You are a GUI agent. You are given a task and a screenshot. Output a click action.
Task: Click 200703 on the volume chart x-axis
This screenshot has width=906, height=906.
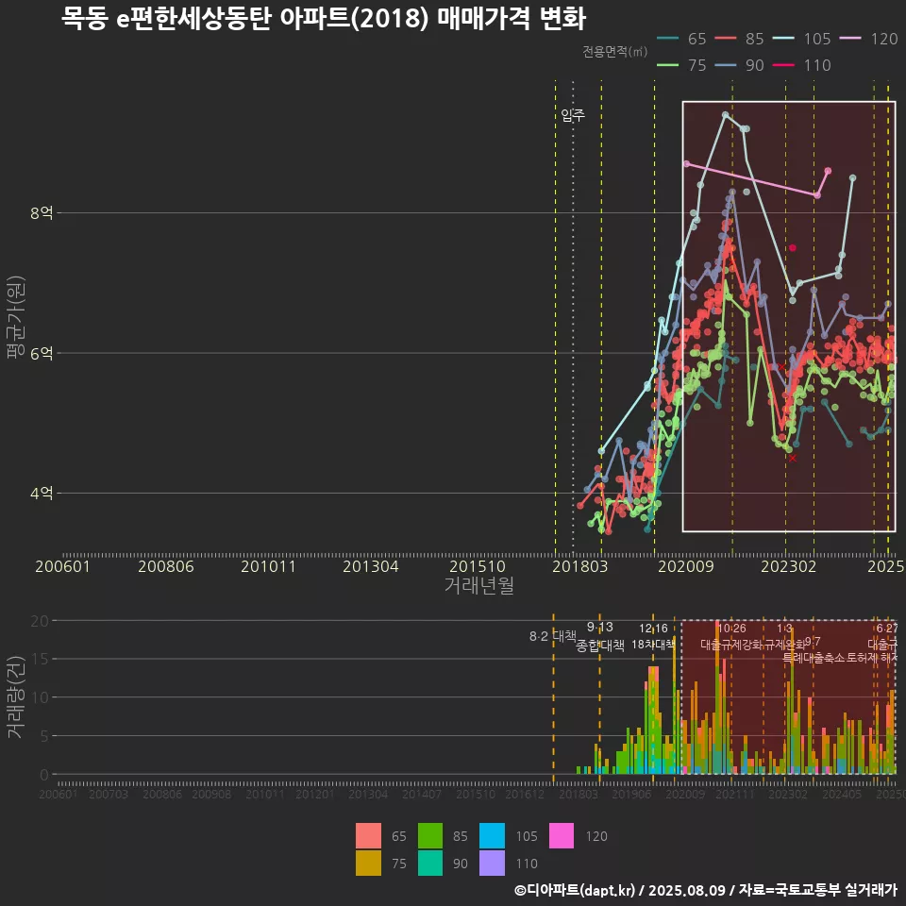click(109, 795)
